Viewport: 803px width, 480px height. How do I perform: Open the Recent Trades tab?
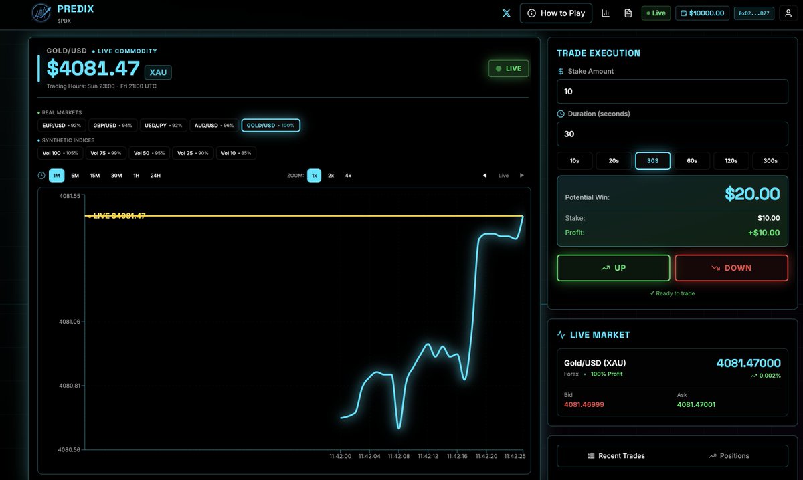tap(616, 456)
